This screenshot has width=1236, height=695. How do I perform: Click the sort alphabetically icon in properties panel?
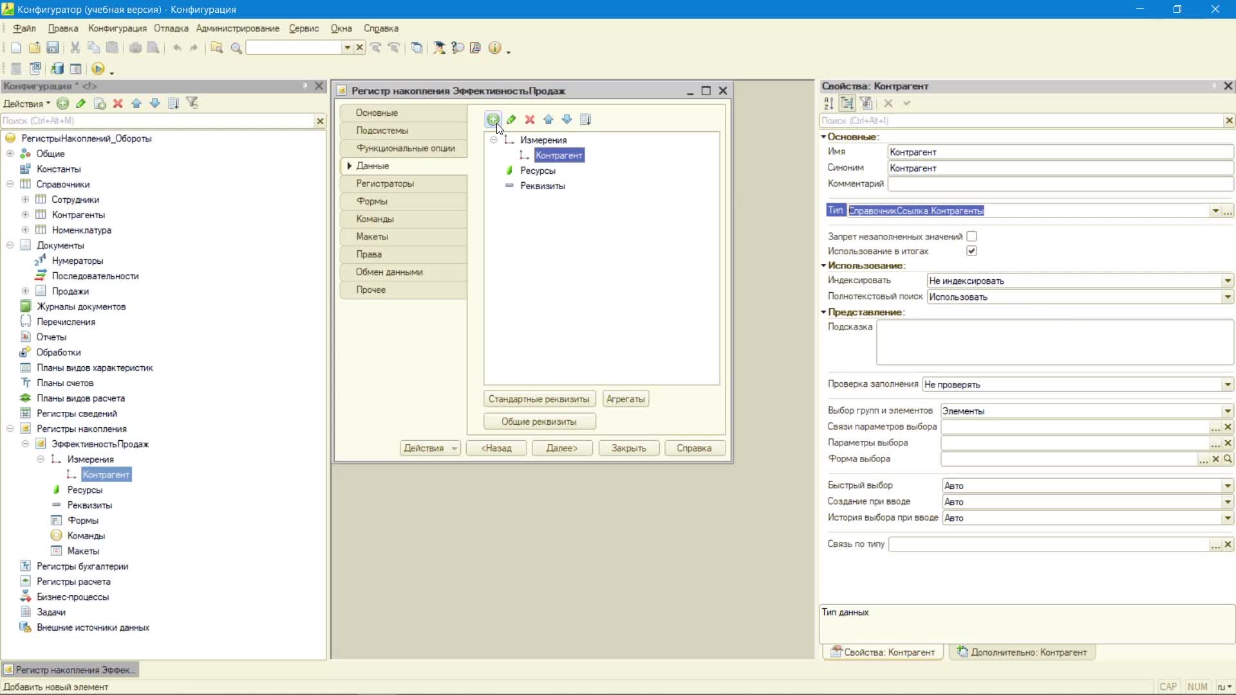(x=829, y=103)
